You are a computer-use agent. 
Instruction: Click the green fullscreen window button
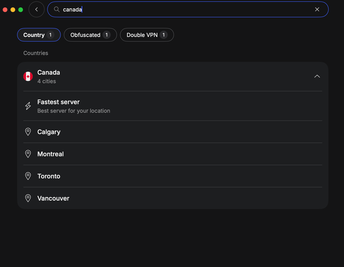click(20, 10)
